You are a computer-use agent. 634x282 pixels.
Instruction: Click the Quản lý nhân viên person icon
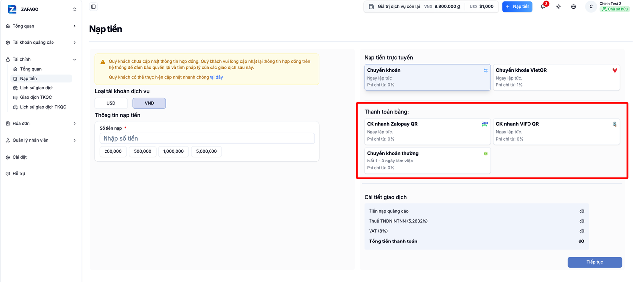click(x=8, y=141)
